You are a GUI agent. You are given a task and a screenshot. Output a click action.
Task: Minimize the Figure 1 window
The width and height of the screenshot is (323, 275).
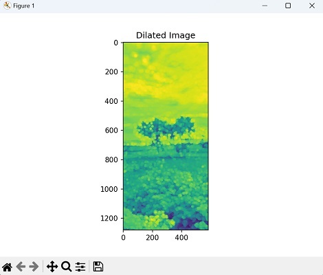pyautogui.click(x=265, y=5)
